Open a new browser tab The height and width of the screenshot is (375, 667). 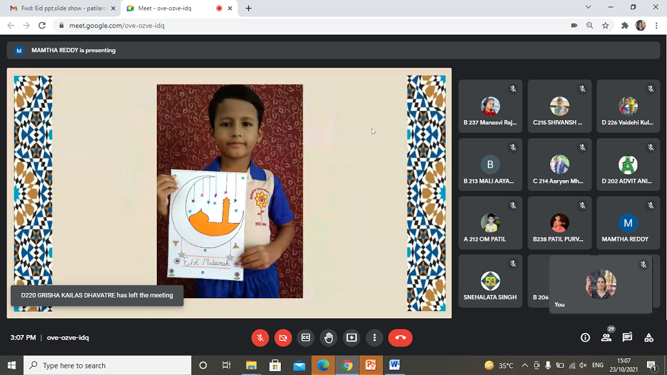click(249, 8)
